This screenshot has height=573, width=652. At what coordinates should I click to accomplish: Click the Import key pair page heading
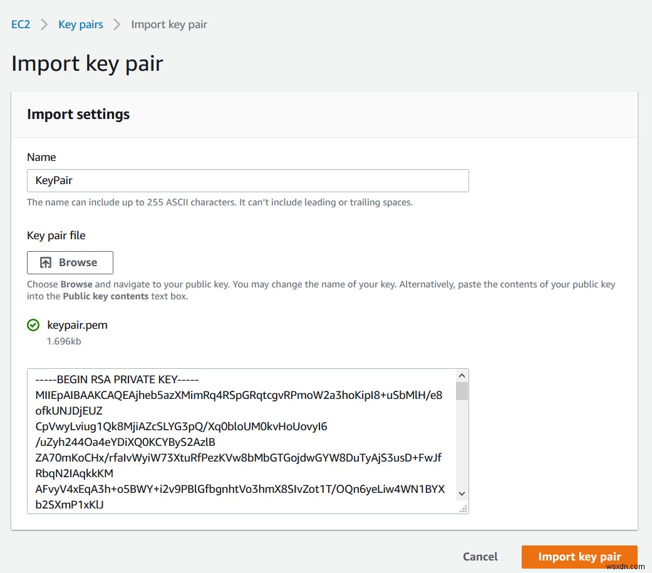[x=87, y=63]
